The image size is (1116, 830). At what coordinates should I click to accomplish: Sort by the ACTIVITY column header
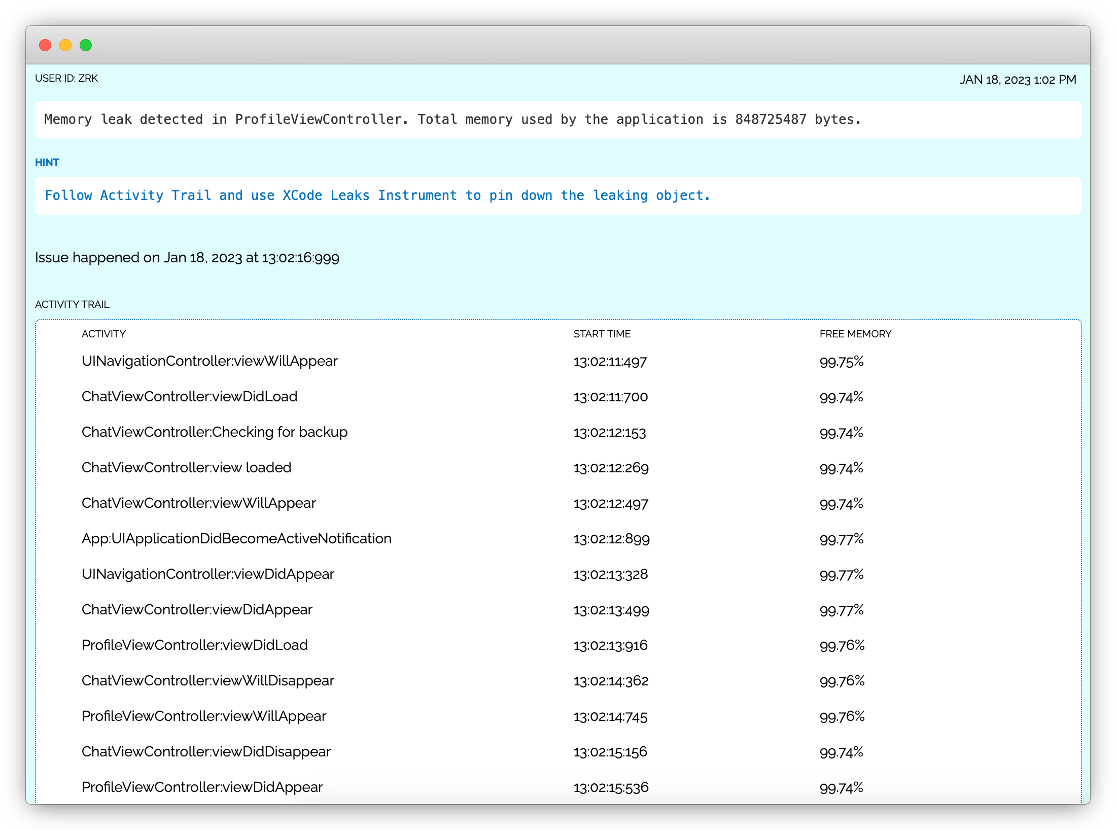[x=104, y=334]
